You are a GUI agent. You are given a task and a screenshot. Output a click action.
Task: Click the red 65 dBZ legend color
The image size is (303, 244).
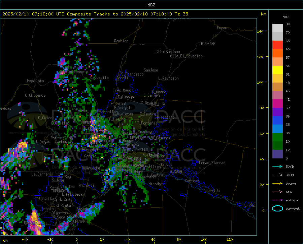(277, 45)
